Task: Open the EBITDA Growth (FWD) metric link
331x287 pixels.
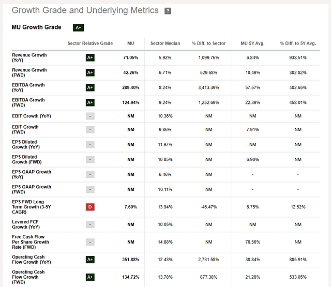Action: [x=28, y=102]
